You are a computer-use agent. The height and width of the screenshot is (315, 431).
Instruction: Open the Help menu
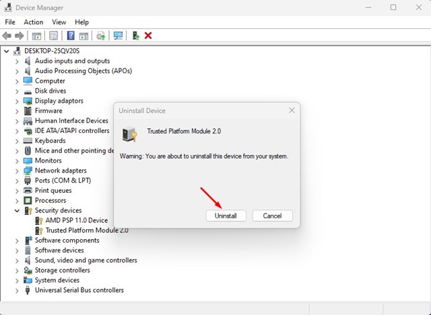click(x=81, y=22)
